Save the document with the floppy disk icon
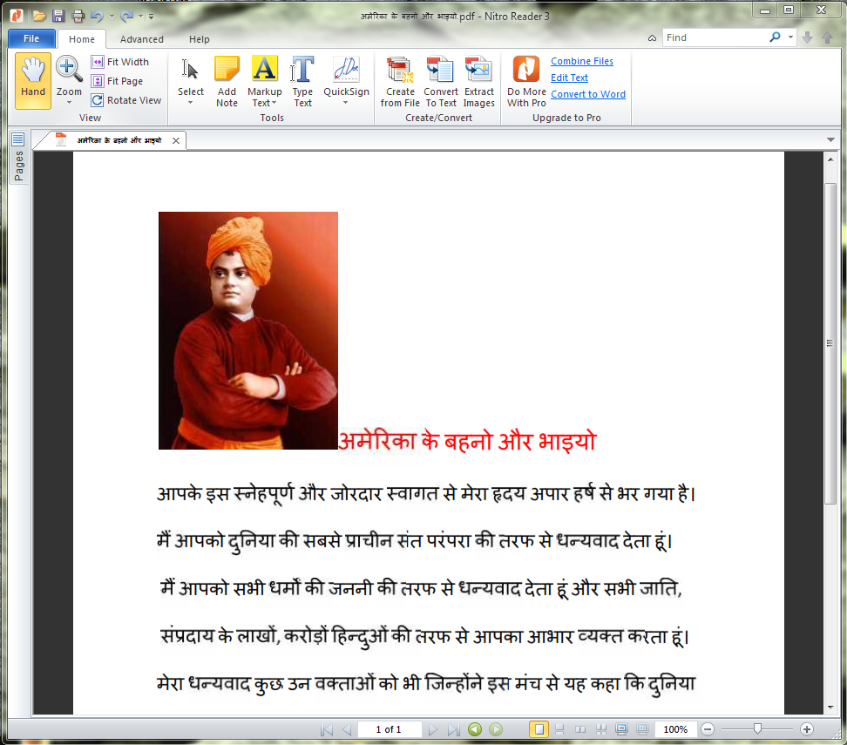Viewport: 847px width, 745px height. tap(58, 17)
